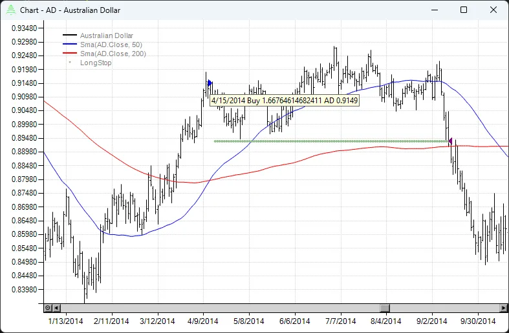
Task: Click the circular zoom reset icon beside scrollbar
Action: pos(48,308)
